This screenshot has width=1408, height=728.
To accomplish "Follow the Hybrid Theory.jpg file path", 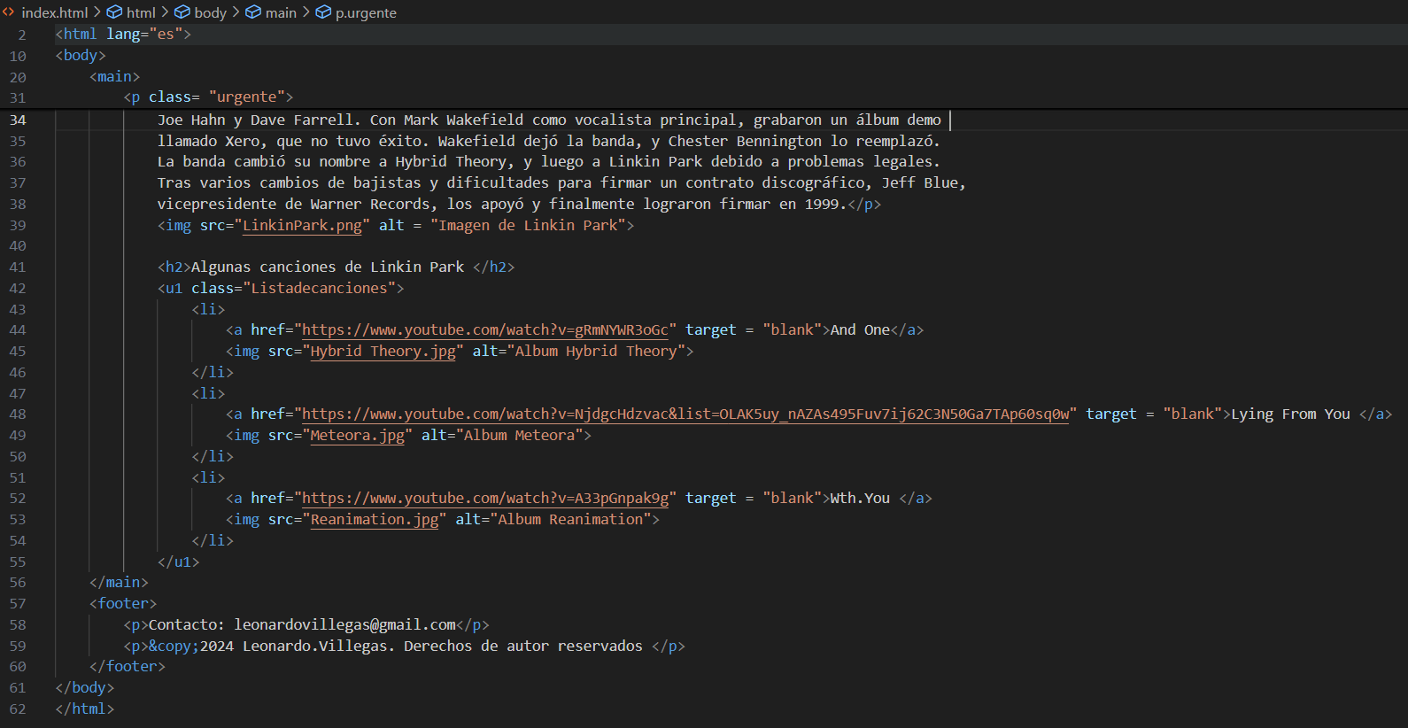I will click(383, 352).
